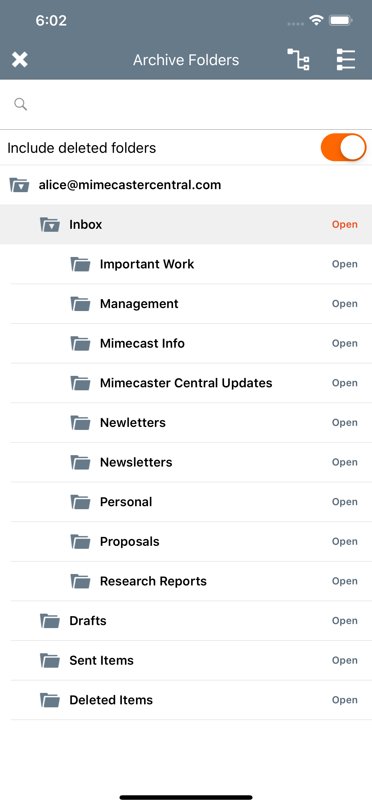This screenshot has width=372, height=807.
Task: Switch to tree hierarchy view icon
Action: point(298,59)
